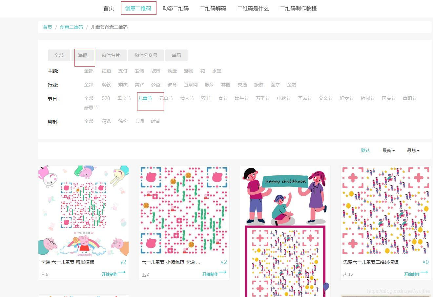
Task: Filter holiday by 双11
Action: tap(206, 98)
